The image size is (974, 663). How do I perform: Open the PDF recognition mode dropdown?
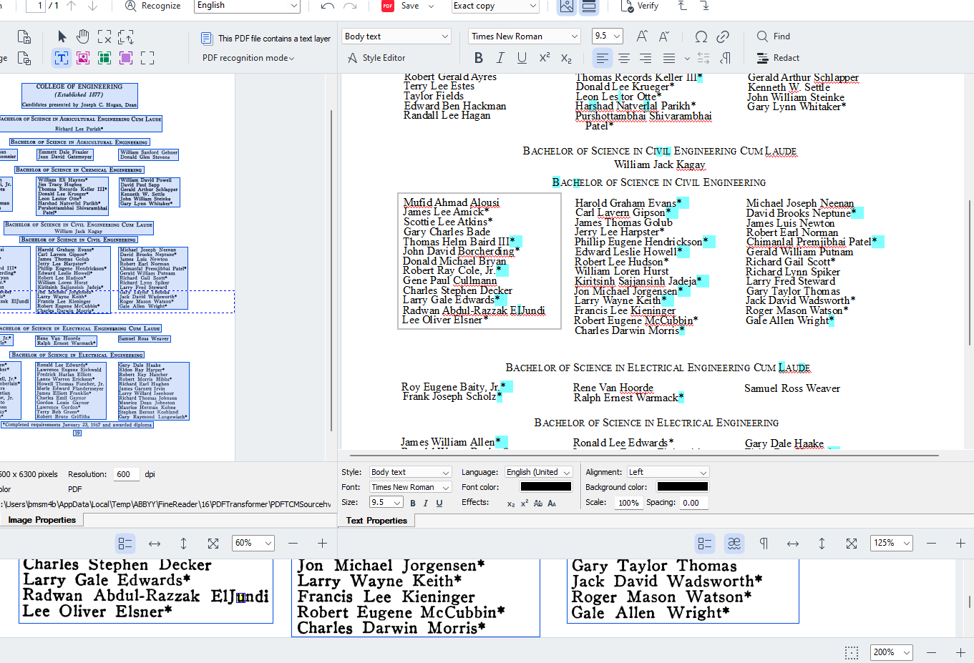click(248, 58)
